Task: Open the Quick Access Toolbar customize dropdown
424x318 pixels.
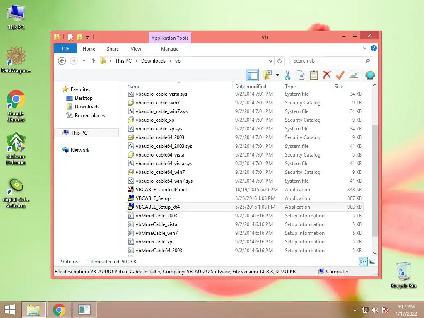Action: (88, 37)
